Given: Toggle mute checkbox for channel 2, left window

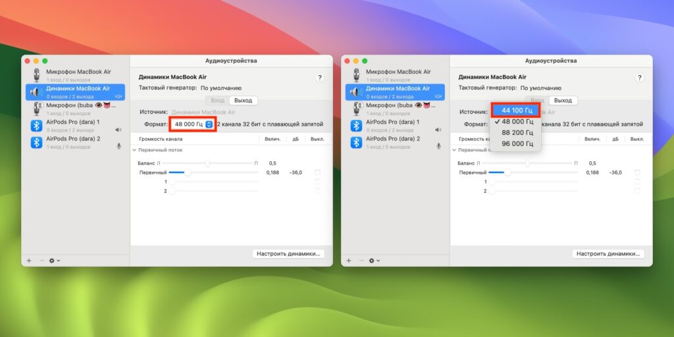Looking at the screenshot, I should [x=318, y=191].
